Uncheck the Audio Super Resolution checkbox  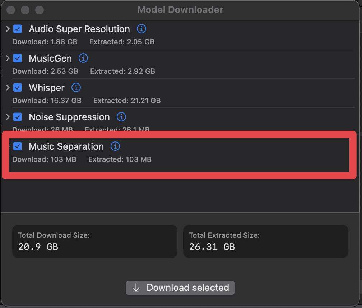[x=18, y=29]
